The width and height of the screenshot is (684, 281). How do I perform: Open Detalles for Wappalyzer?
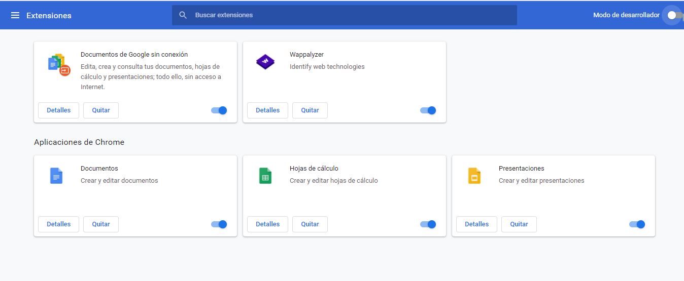pos(268,110)
